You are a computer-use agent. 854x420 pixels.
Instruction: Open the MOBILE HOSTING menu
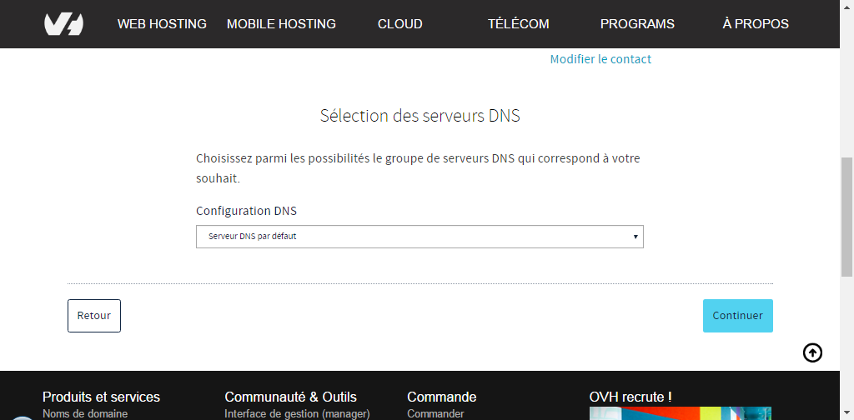point(281,24)
